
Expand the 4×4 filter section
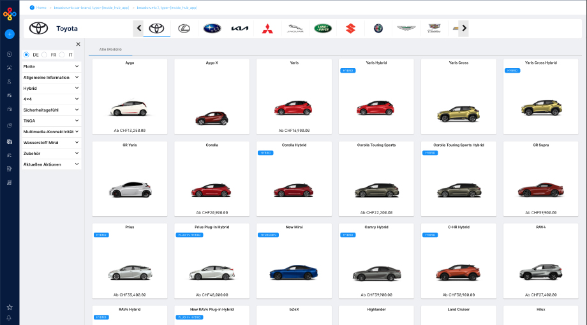point(51,99)
